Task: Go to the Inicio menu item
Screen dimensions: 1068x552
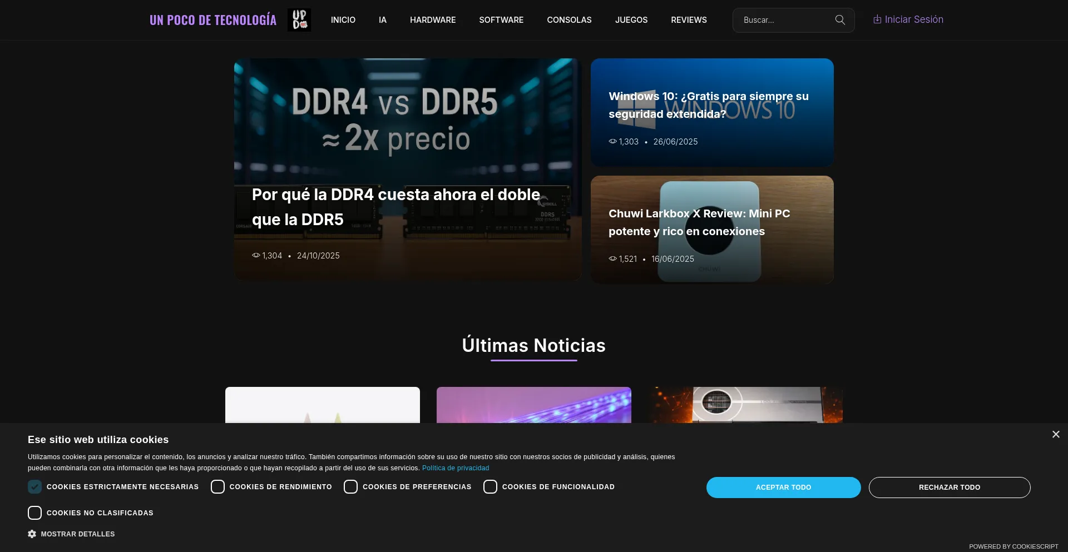Action: [343, 20]
